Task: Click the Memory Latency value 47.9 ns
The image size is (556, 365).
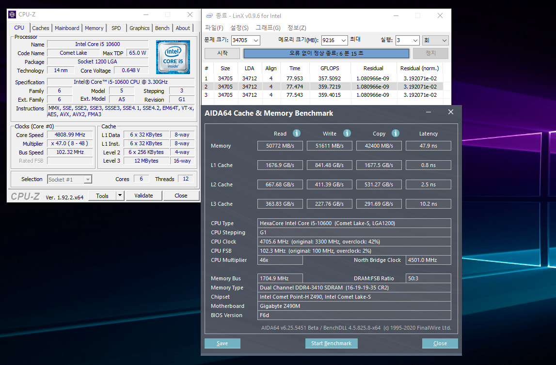Action: (x=429, y=146)
